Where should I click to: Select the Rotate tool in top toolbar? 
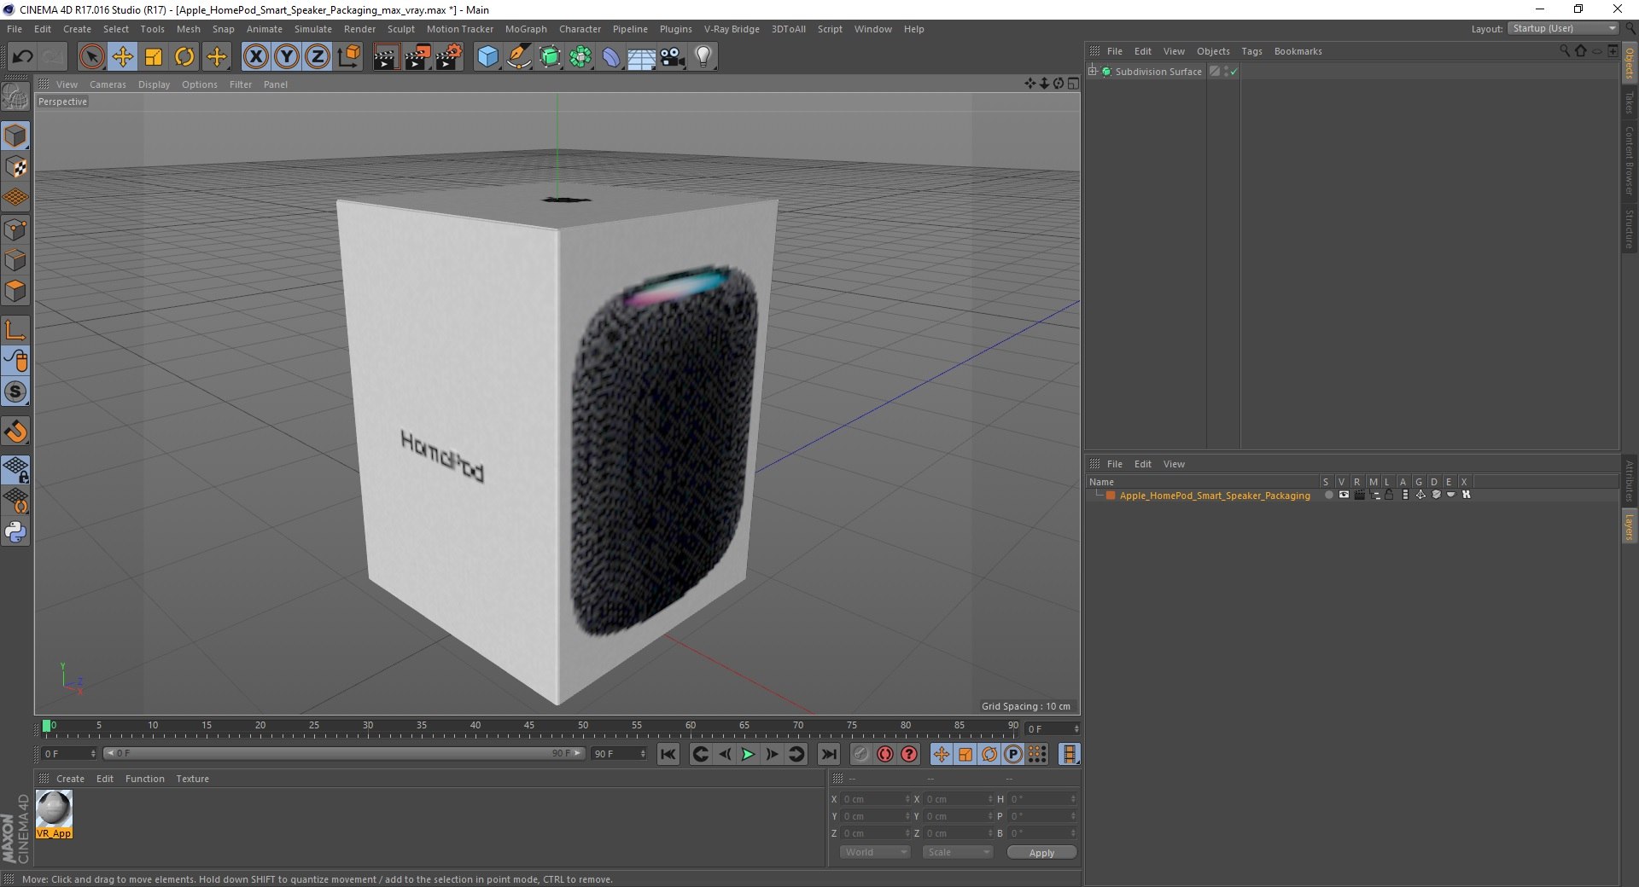pyautogui.click(x=184, y=57)
